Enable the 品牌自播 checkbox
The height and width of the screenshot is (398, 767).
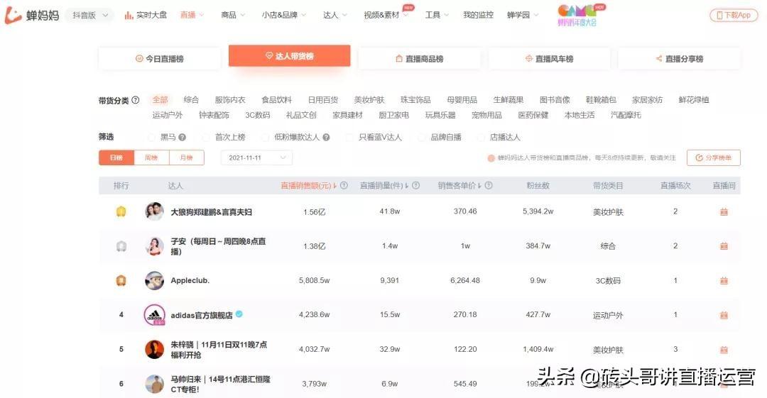click(422, 138)
